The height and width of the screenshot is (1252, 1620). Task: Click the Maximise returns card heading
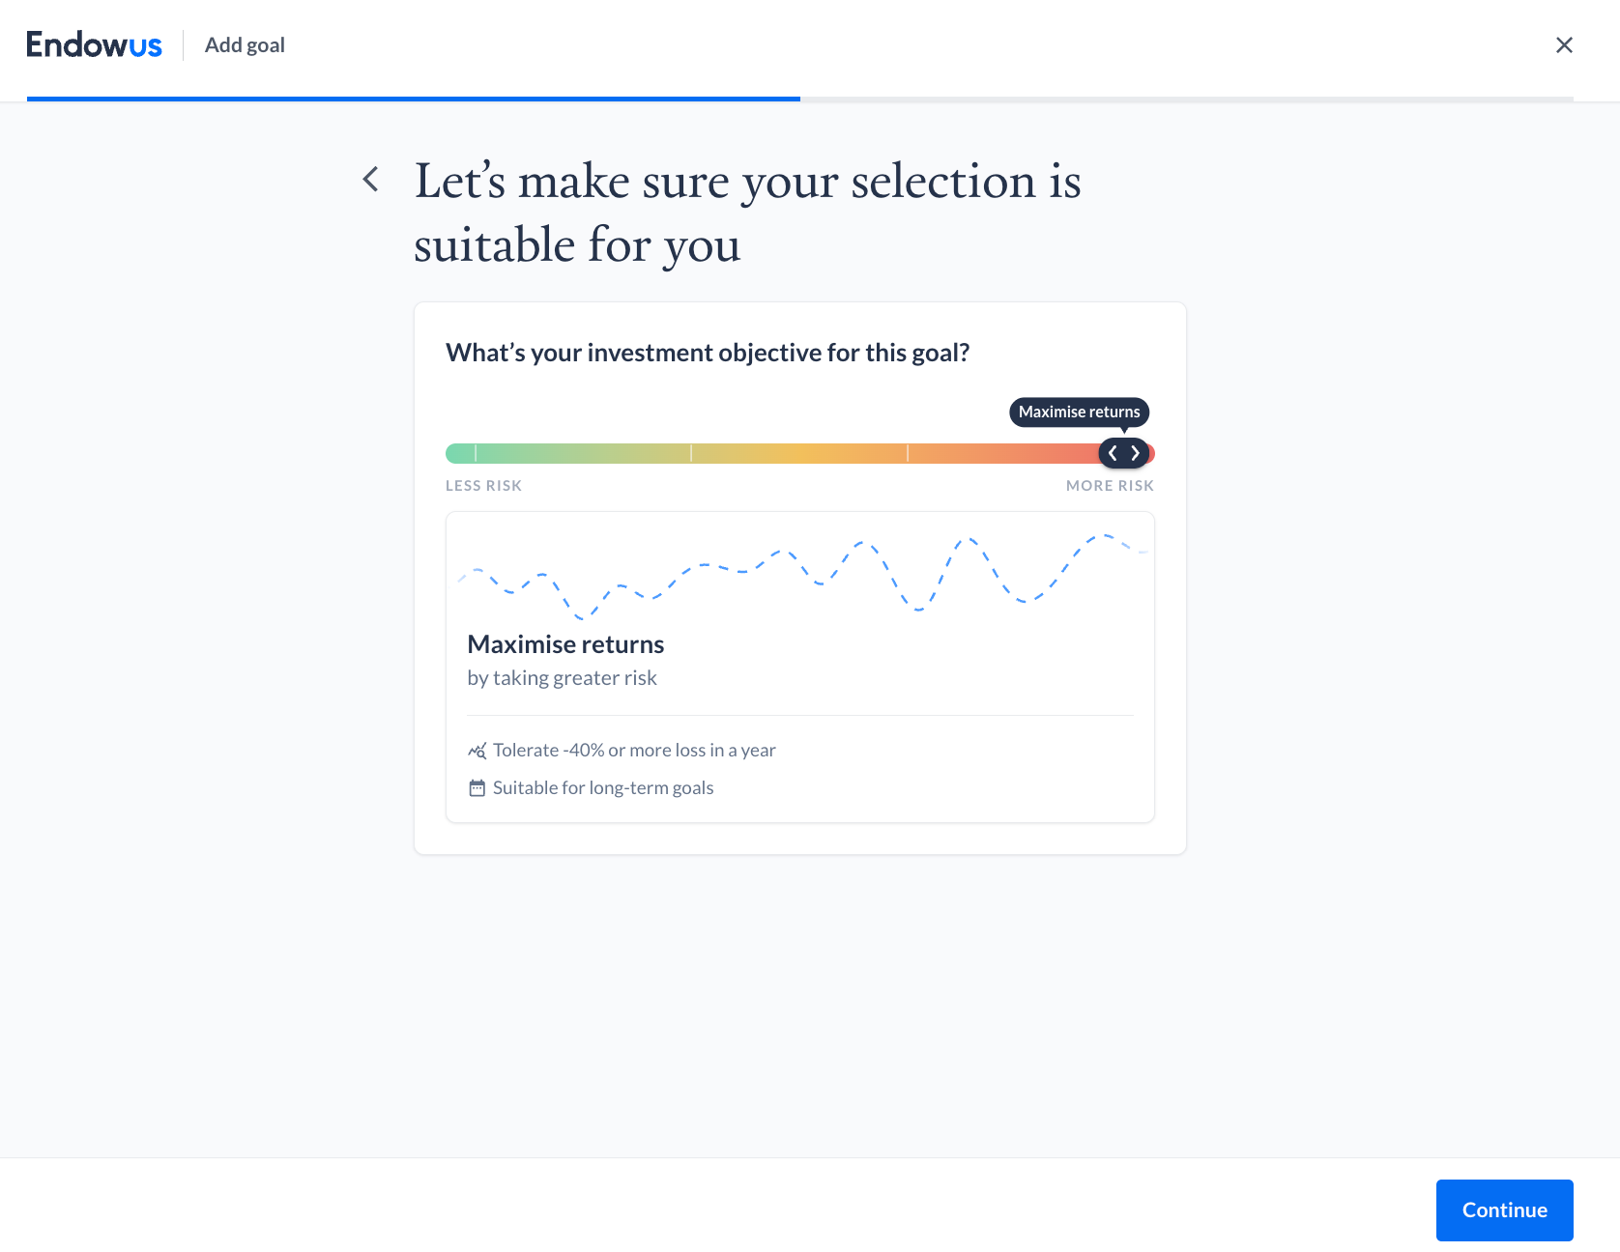point(565,644)
